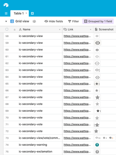Open the collaborators people icon

[34, 21]
